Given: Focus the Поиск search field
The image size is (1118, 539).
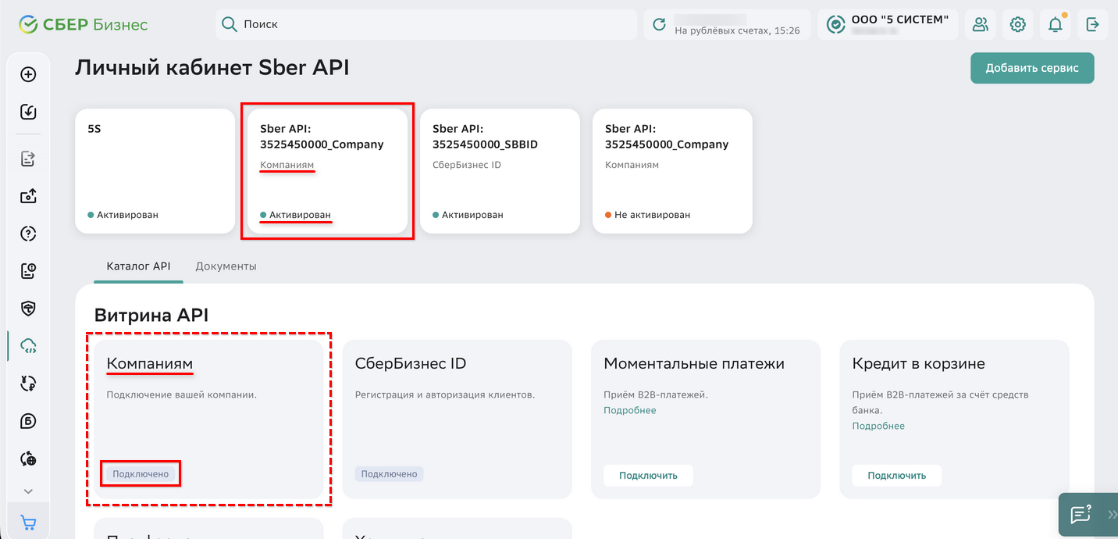Looking at the screenshot, I should click(426, 24).
